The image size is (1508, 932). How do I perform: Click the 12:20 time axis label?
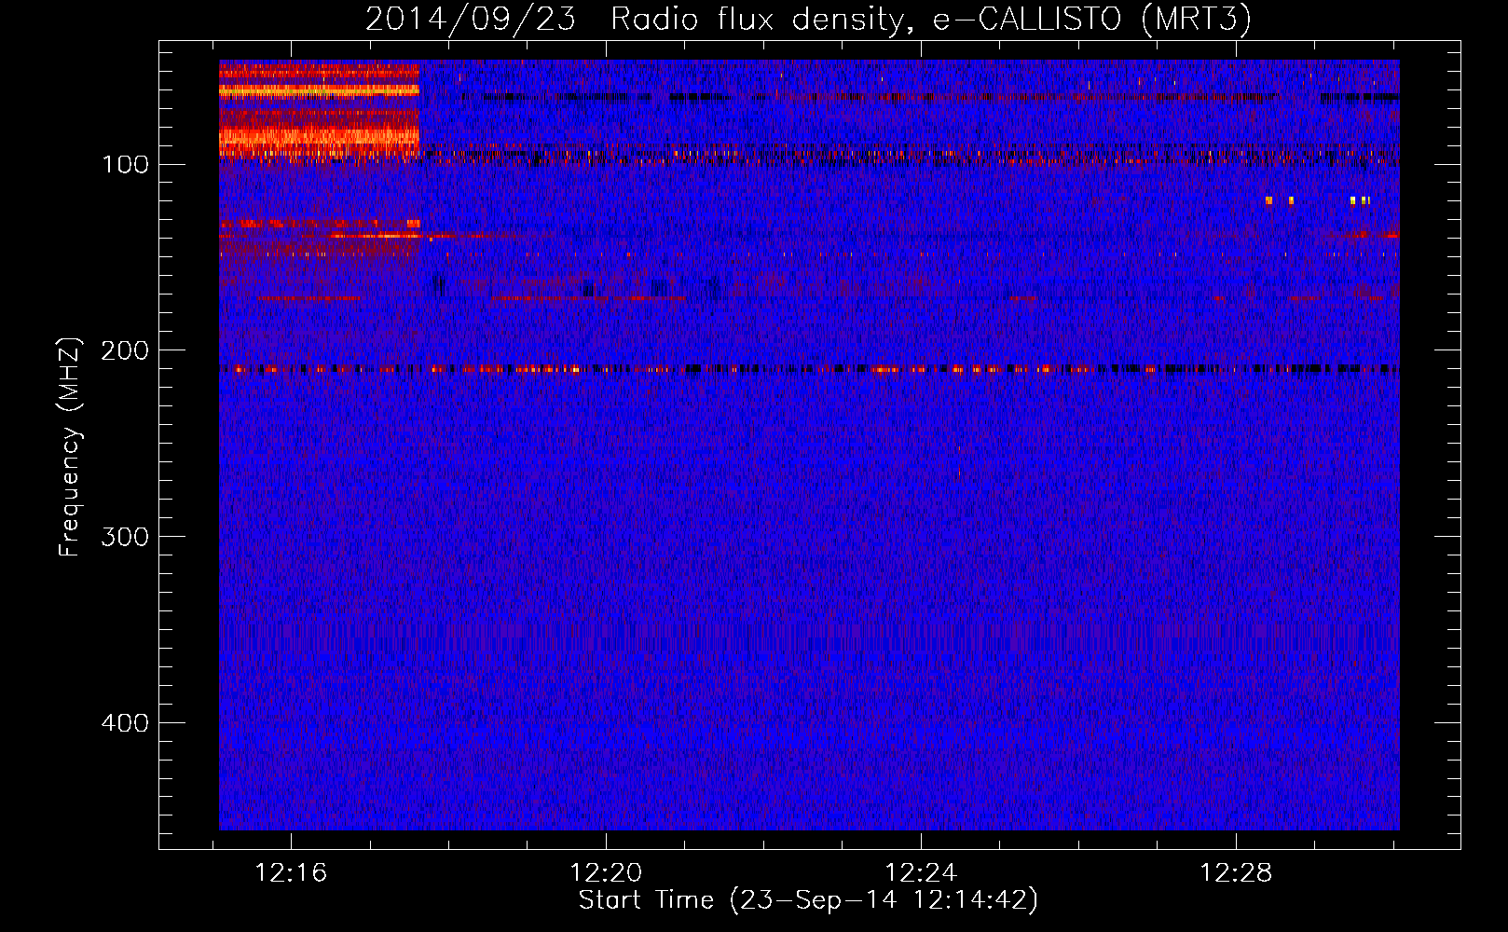607,873
